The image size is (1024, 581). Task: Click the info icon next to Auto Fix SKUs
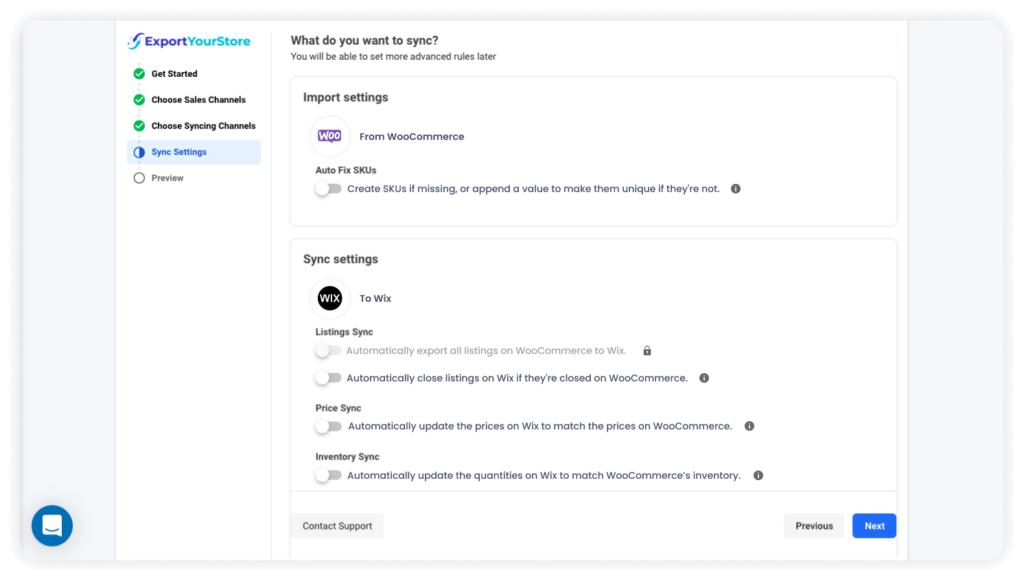point(735,188)
